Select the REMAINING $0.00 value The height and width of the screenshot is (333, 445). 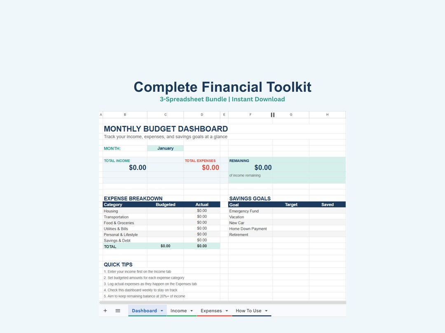pos(263,168)
